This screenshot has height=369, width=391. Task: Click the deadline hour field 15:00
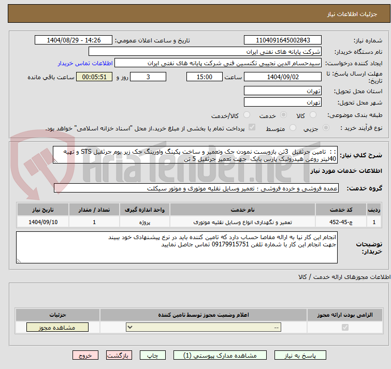coord(205,77)
